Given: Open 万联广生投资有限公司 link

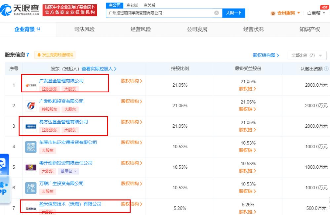Looking at the screenshot, I should click(61, 184).
